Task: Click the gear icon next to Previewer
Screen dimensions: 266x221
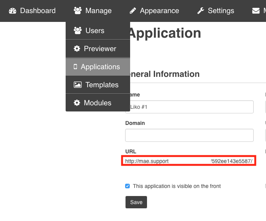Action: tap(77, 49)
